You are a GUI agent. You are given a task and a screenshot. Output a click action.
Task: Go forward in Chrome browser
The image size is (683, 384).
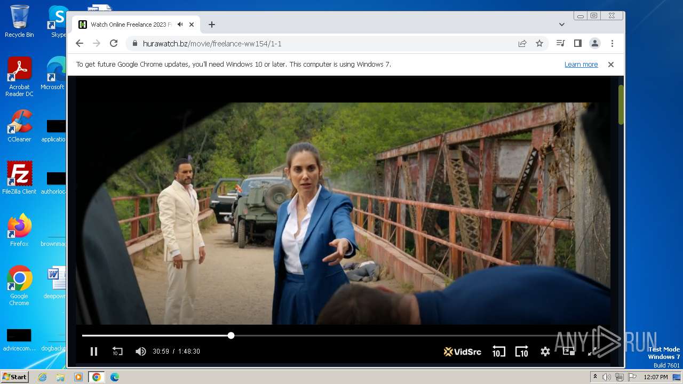(97, 44)
